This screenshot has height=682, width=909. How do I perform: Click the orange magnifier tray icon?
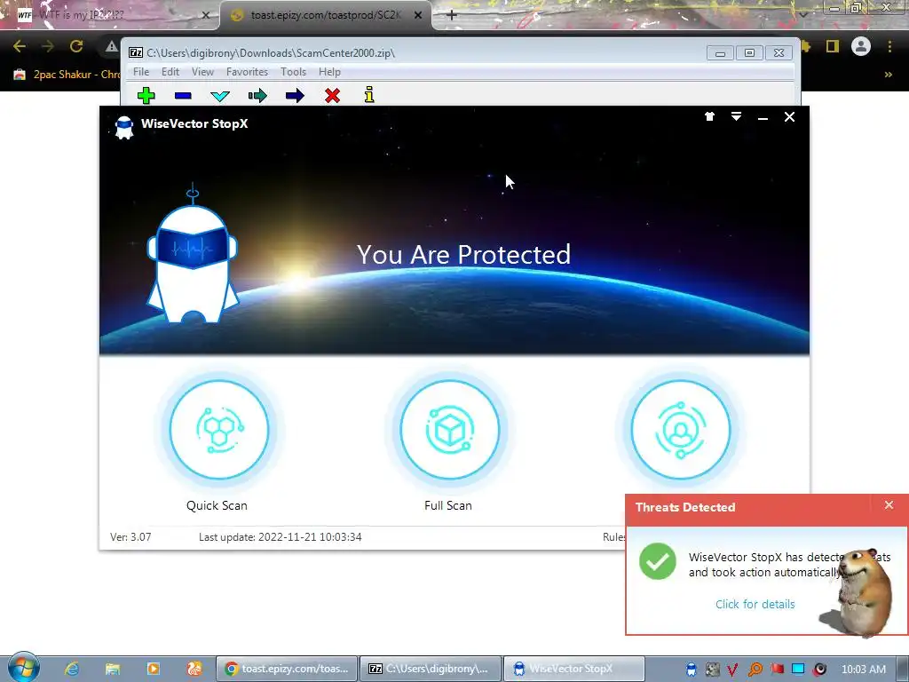click(755, 670)
